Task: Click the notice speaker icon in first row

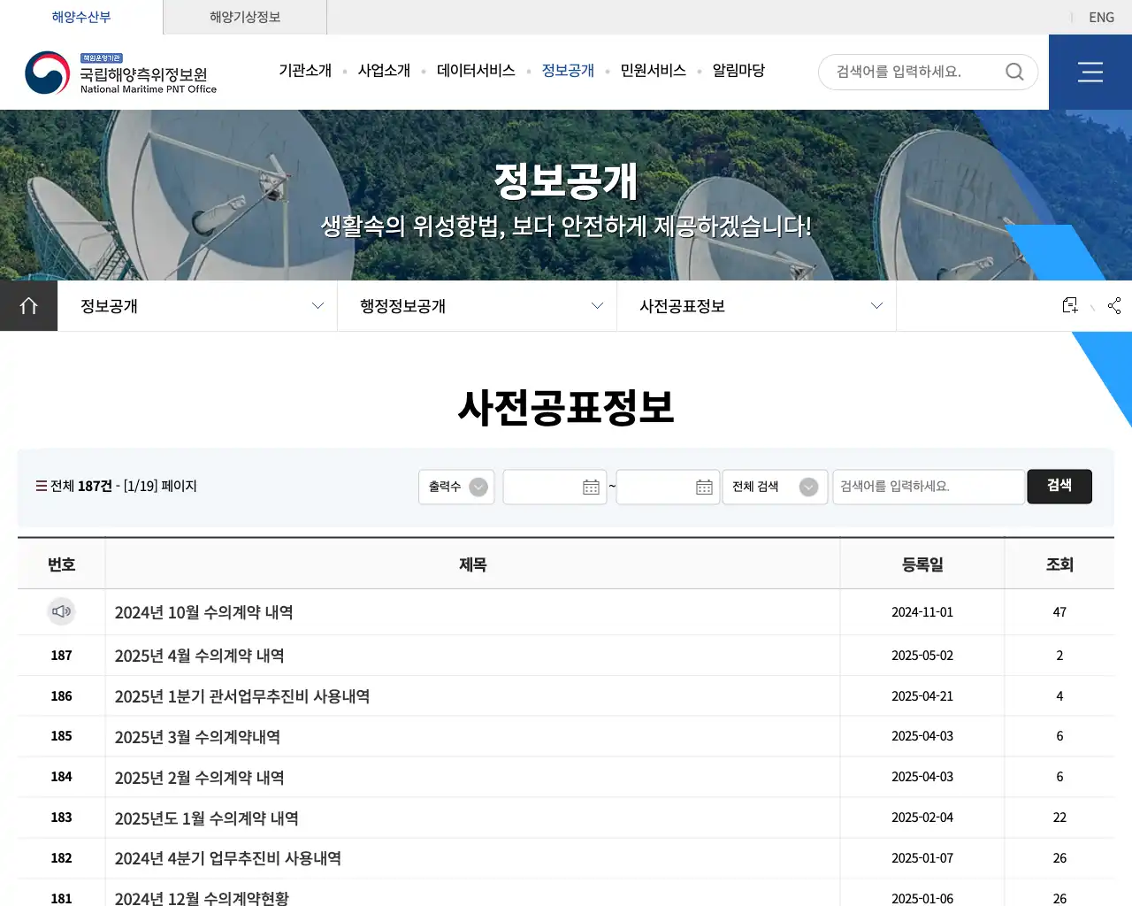Action: point(61,611)
